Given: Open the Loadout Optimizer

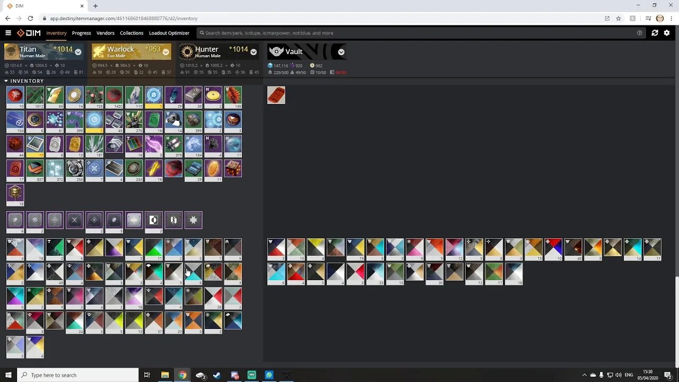Looking at the screenshot, I should coord(169,33).
